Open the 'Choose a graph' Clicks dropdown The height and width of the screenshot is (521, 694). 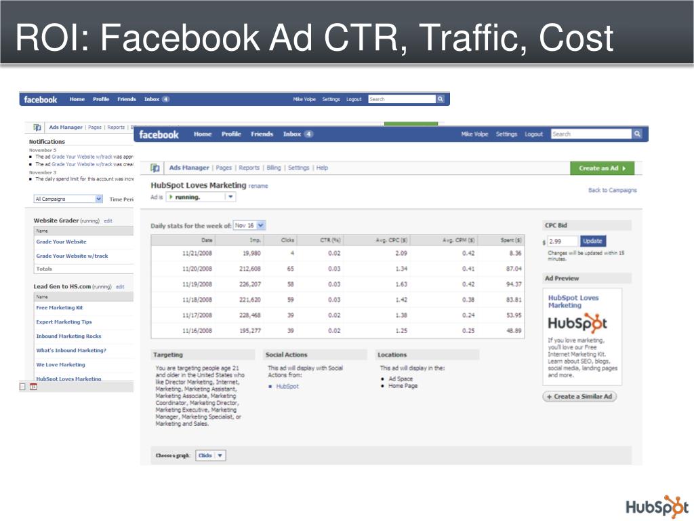click(x=211, y=455)
